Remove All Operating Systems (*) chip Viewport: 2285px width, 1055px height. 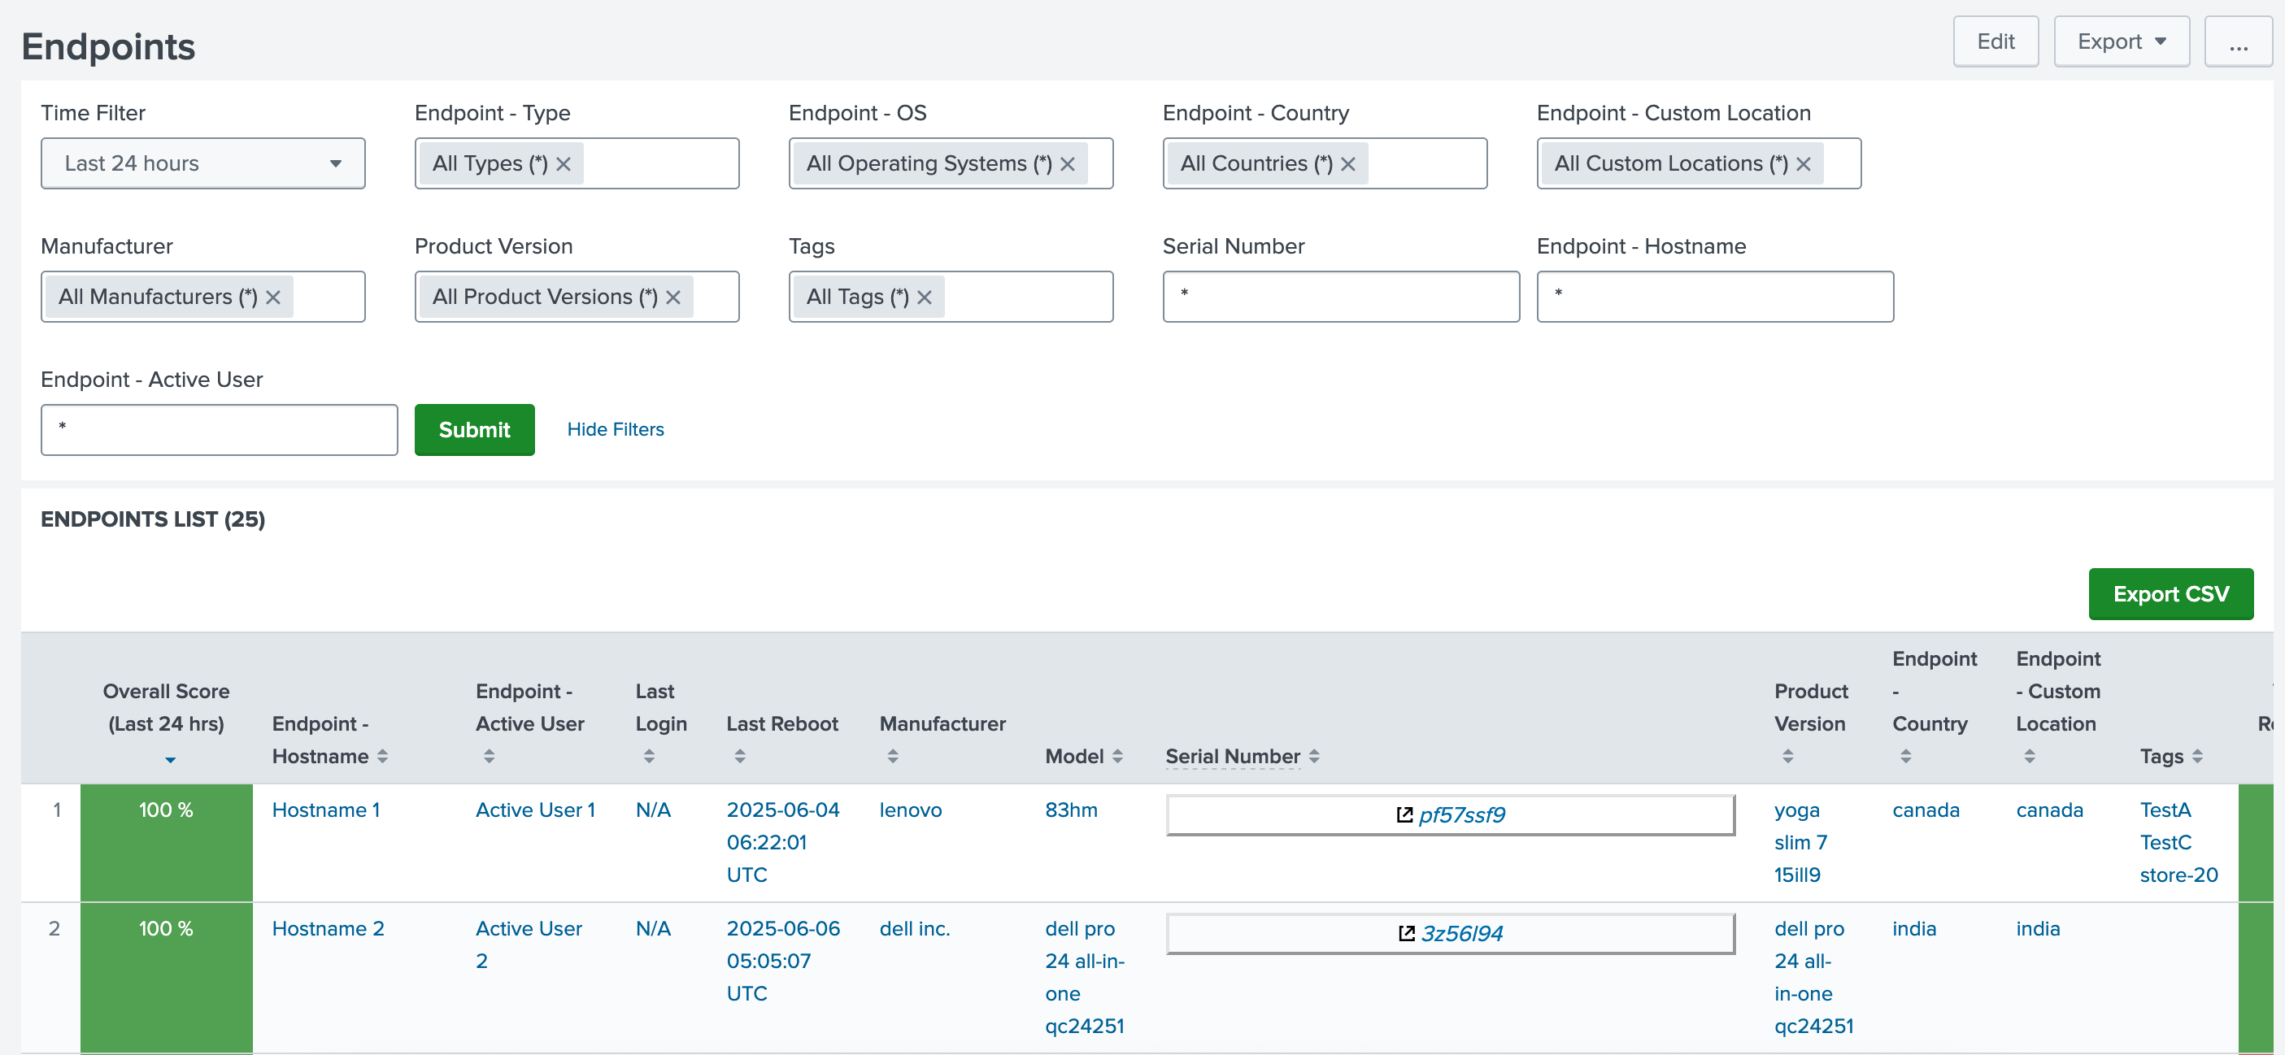[x=1067, y=164]
